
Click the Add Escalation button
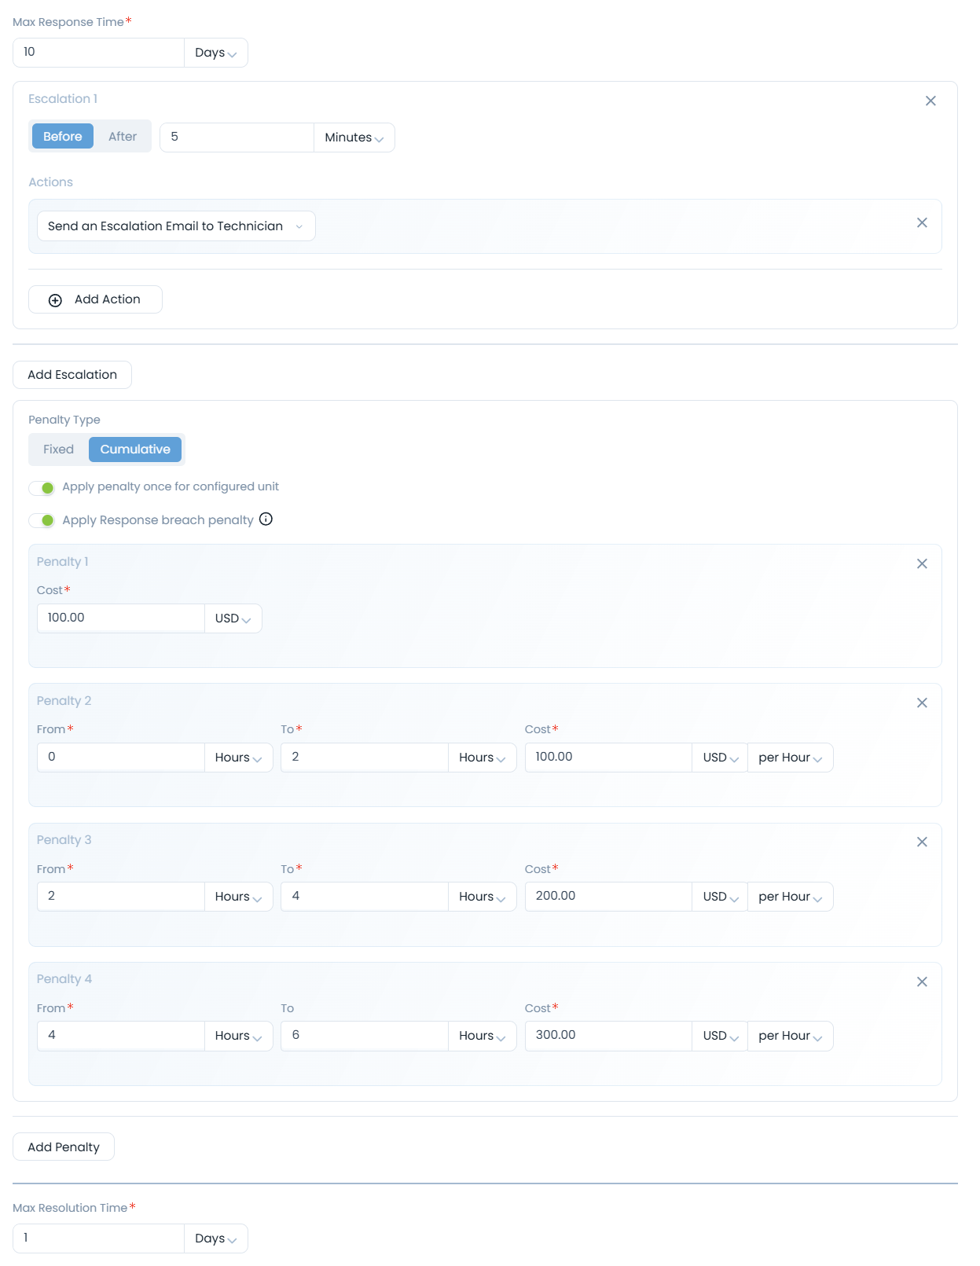(72, 375)
